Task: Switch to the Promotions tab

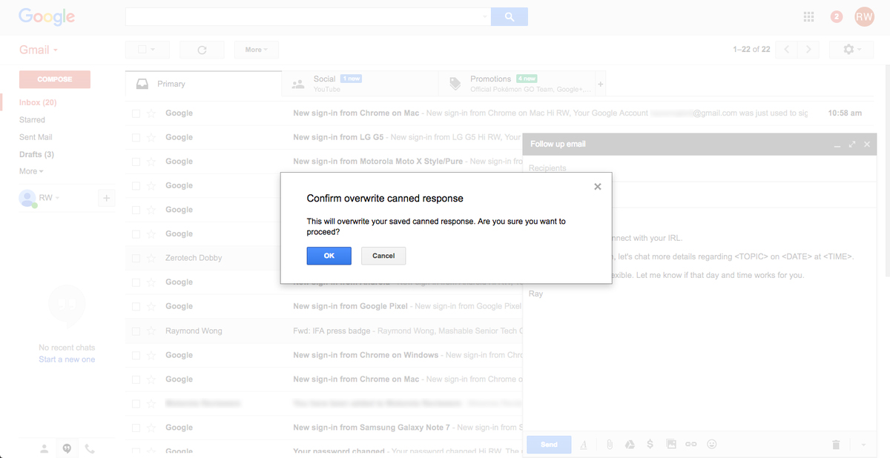Action: pos(490,83)
